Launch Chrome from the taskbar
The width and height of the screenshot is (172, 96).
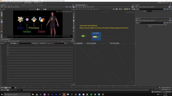coord(37,94)
